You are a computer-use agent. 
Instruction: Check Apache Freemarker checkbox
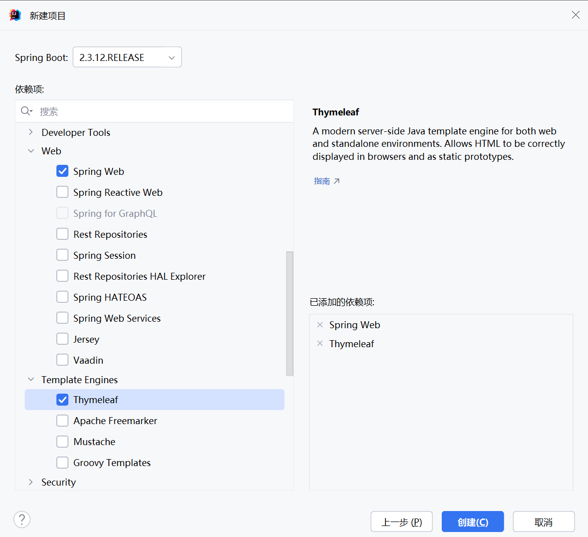[62, 421]
